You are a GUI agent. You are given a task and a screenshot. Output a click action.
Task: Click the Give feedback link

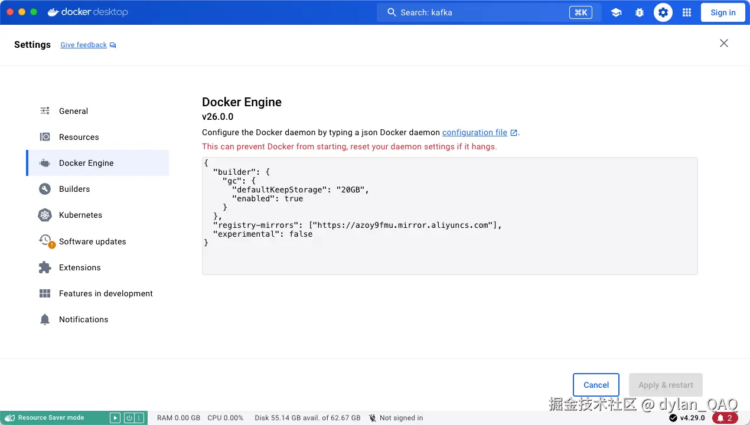(83, 45)
